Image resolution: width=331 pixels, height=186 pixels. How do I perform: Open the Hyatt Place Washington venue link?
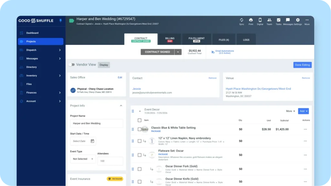pos(258,89)
